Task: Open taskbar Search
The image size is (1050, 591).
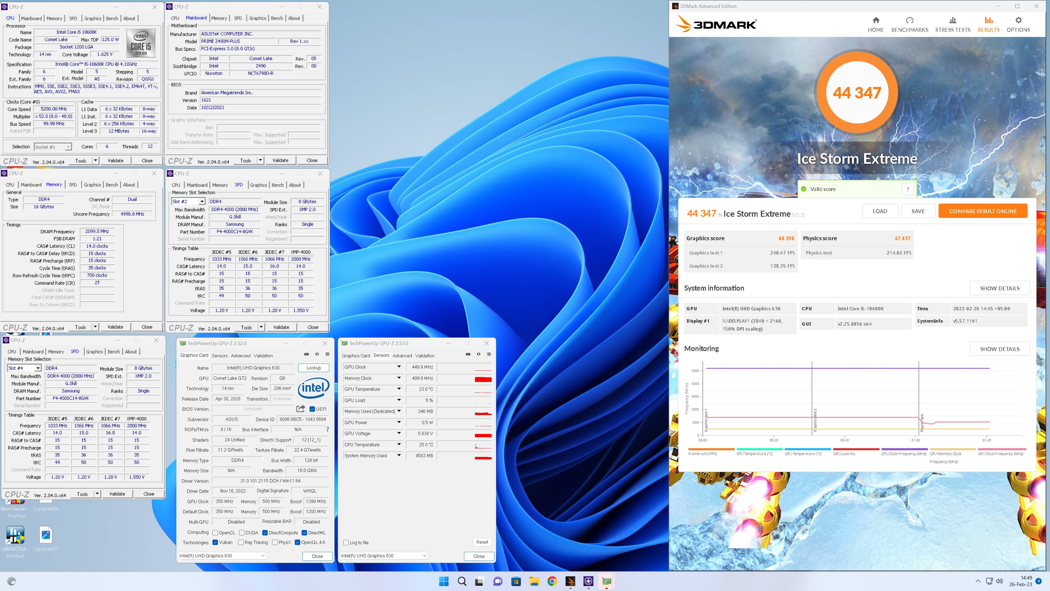Action: [x=462, y=581]
